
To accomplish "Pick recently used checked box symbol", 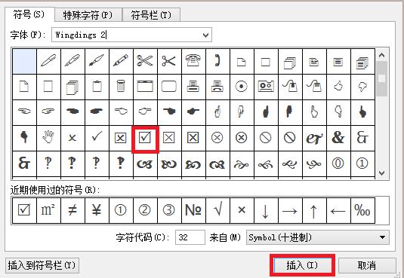I will 24,210.
